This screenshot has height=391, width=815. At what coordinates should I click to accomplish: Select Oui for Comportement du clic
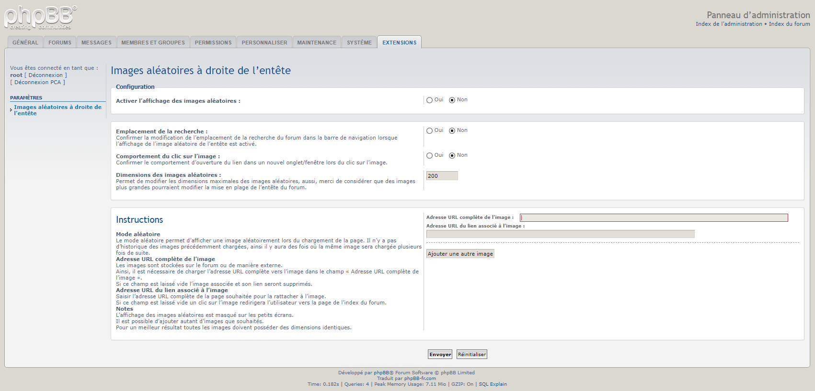pyautogui.click(x=430, y=156)
